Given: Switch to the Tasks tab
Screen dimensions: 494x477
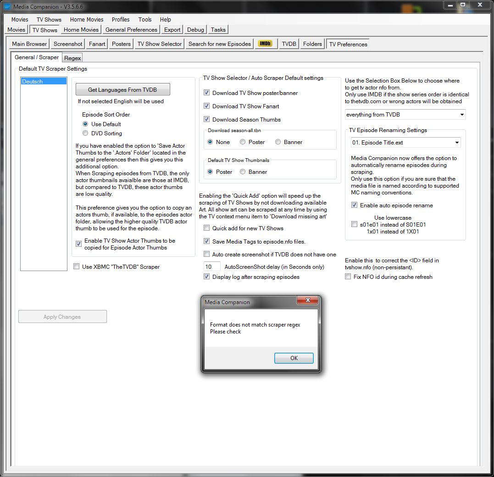Looking at the screenshot, I should 218,30.
